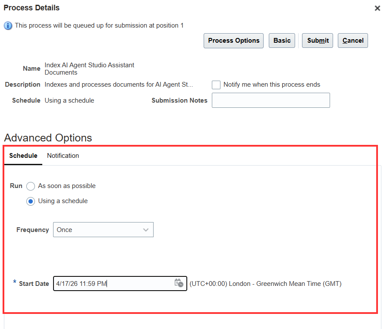Screen dimensions: 387x329
Task: Click the truncated Description text value
Action: click(x=119, y=85)
